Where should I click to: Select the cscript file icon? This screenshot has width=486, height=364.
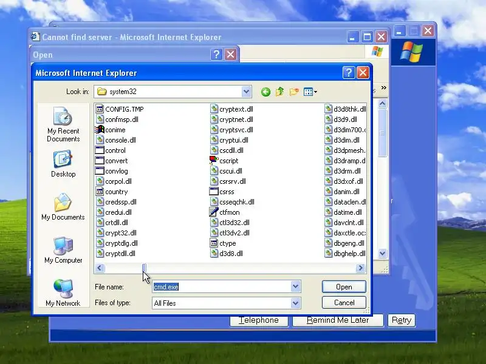point(214,161)
